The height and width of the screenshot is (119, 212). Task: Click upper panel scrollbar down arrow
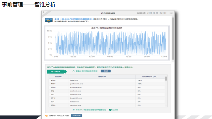[173, 61]
